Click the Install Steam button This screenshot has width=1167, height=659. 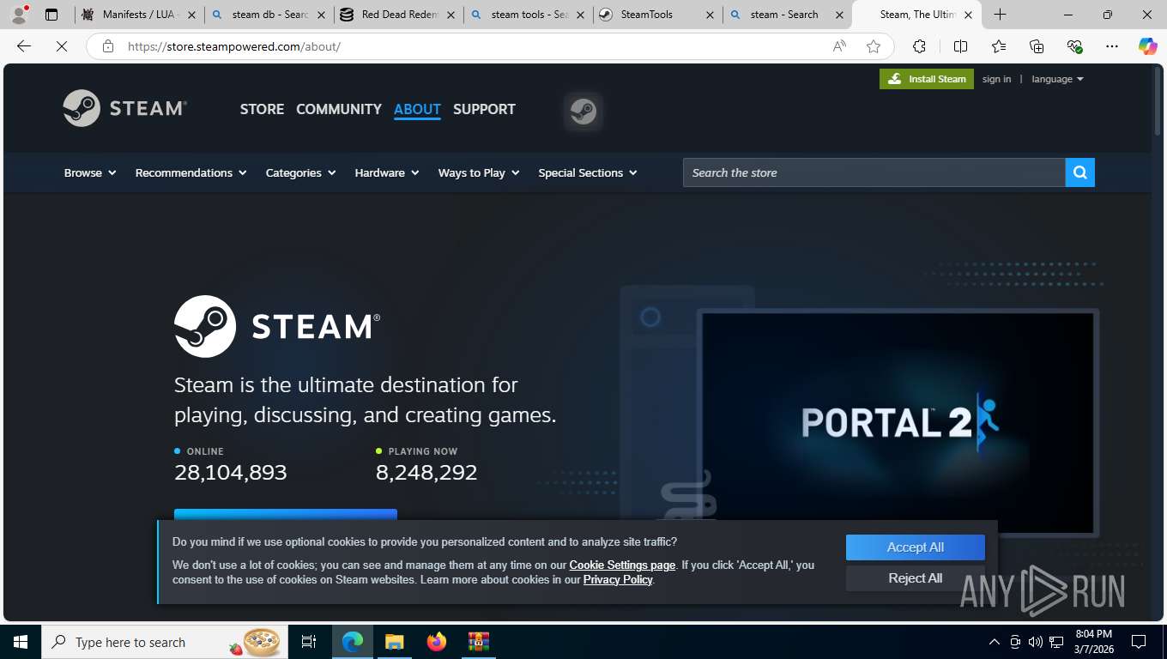click(927, 79)
